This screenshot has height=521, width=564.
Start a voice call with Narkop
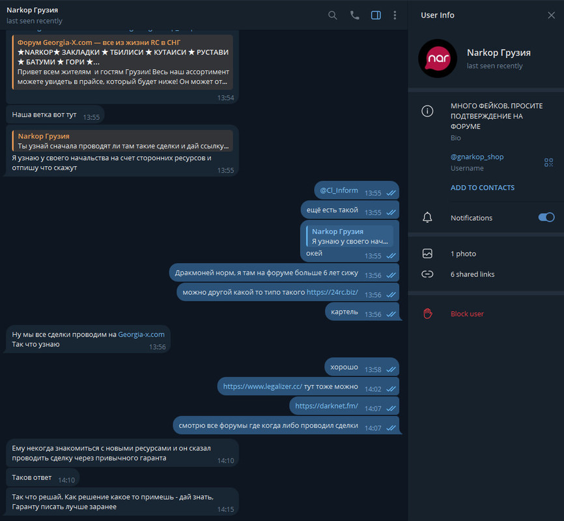(355, 15)
